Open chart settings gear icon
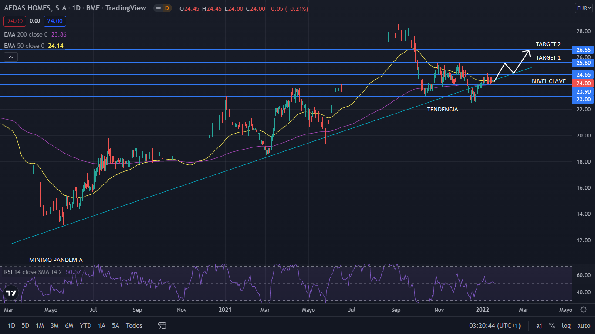Image resolution: width=595 pixels, height=334 pixels. (584, 310)
